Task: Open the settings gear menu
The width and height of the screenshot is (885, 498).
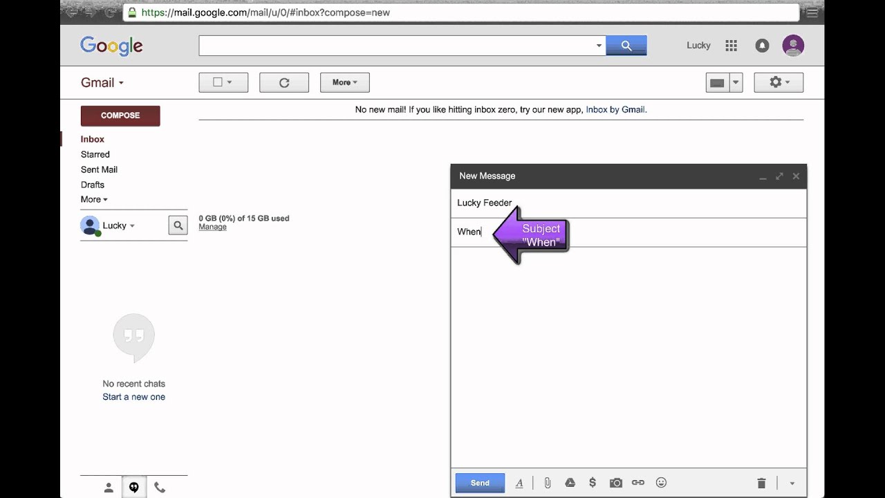Action: (779, 82)
